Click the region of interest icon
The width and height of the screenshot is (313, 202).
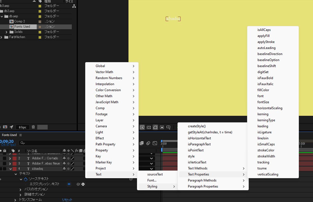coord(162,127)
